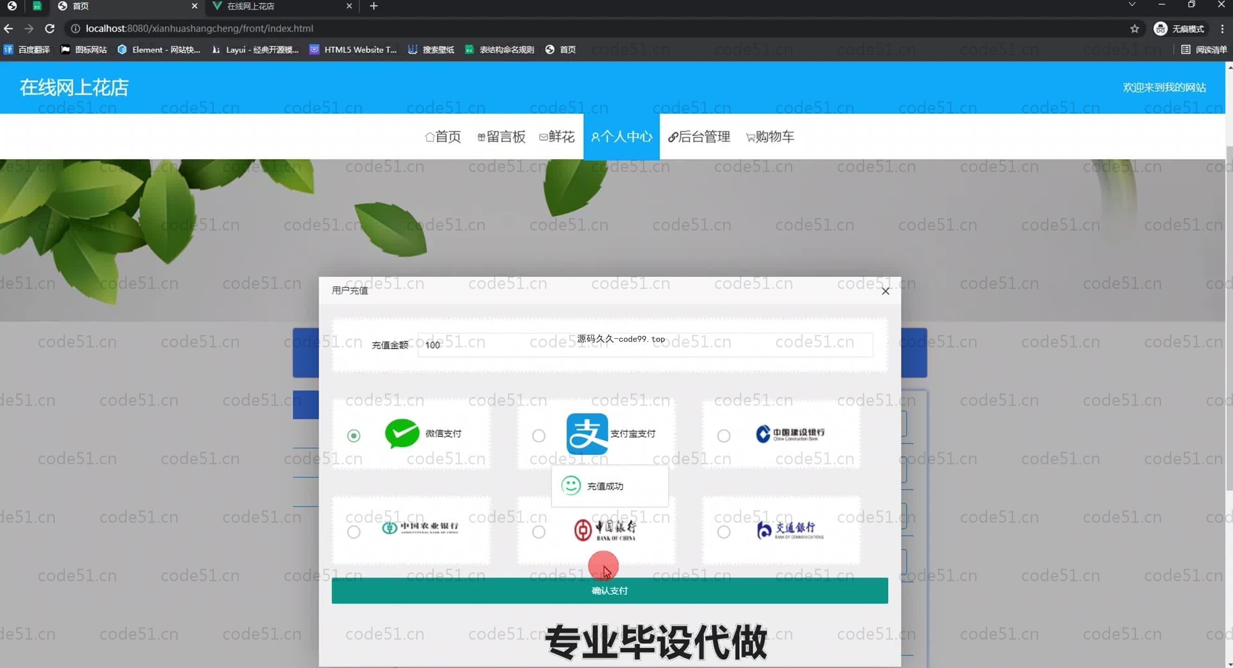This screenshot has height=668, width=1233.
Task: Select the WeChat Pay radio button
Action: 354,436
